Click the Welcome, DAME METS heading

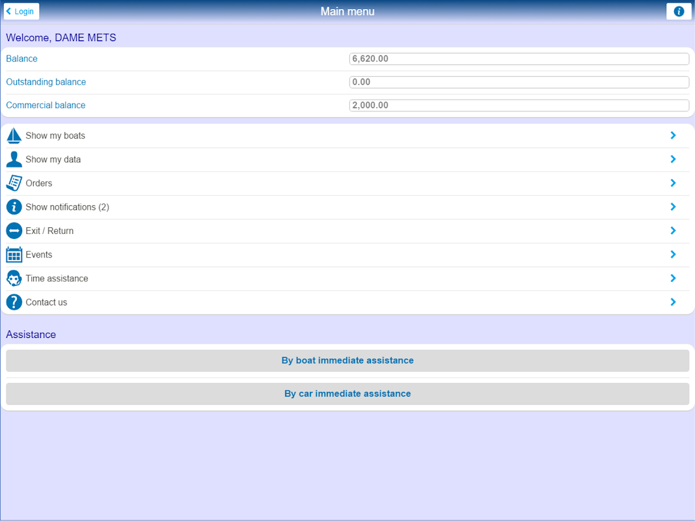[x=61, y=38]
